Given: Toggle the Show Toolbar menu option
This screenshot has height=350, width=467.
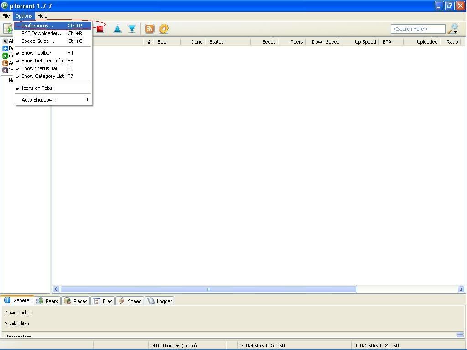Looking at the screenshot, I should [36, 53].
